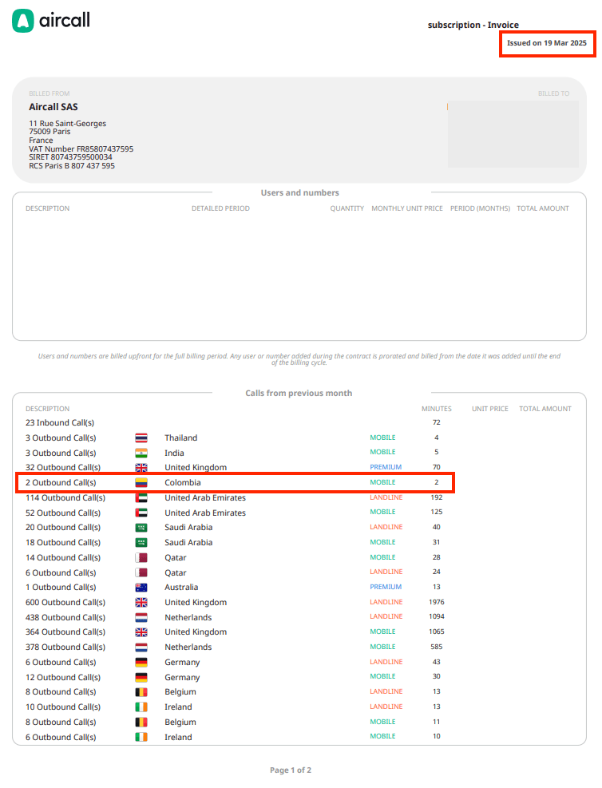Click the flag in the Belgium LANDLINE row
This screenshot has width=602, height=788.
(x=141, y=692)
